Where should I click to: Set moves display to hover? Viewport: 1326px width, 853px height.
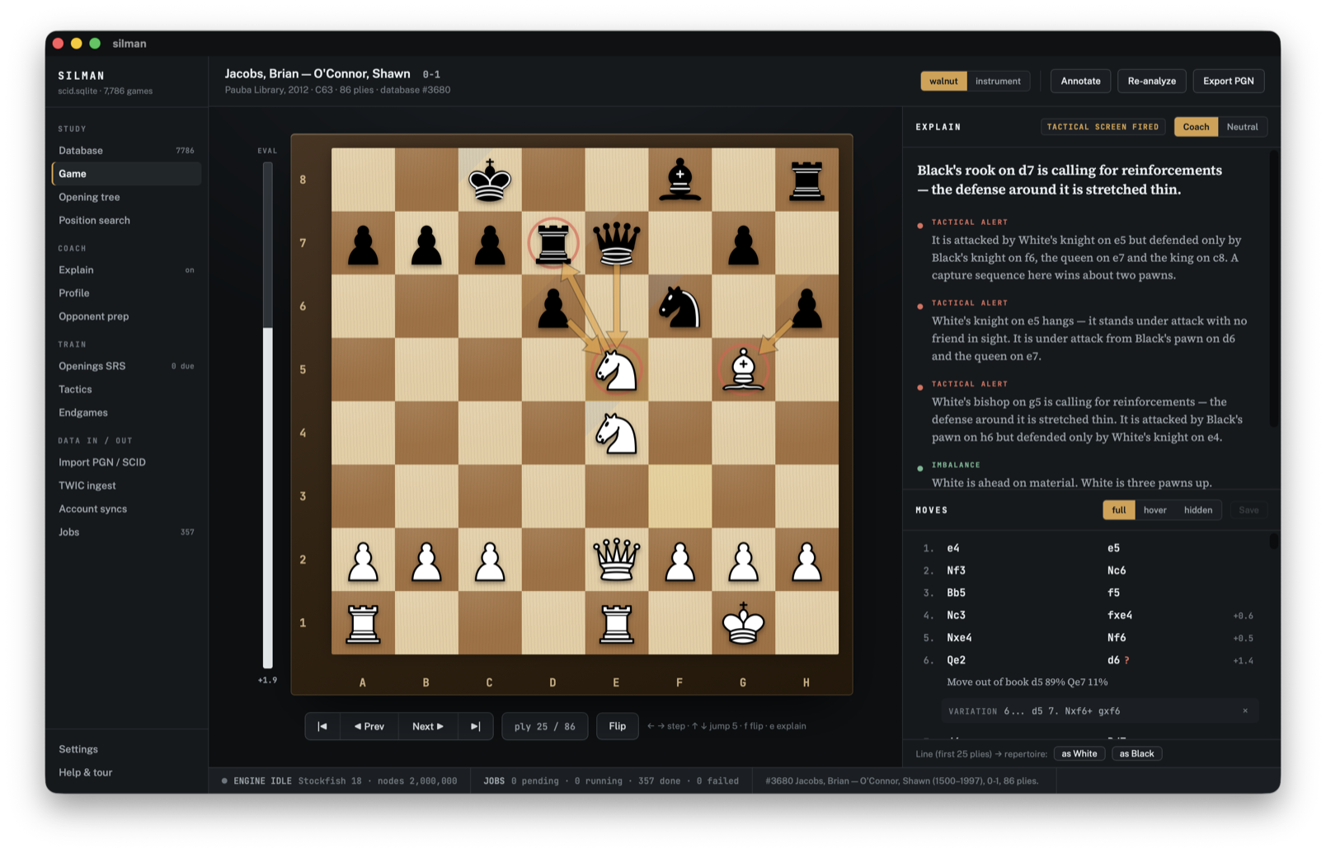1154,510
